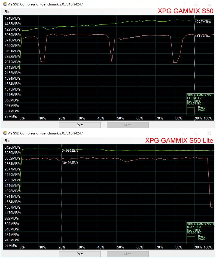The height and width of the screenshot is (258, 216).
Task: Open the File menu in S50 Lite window
Action: point(7,141)
